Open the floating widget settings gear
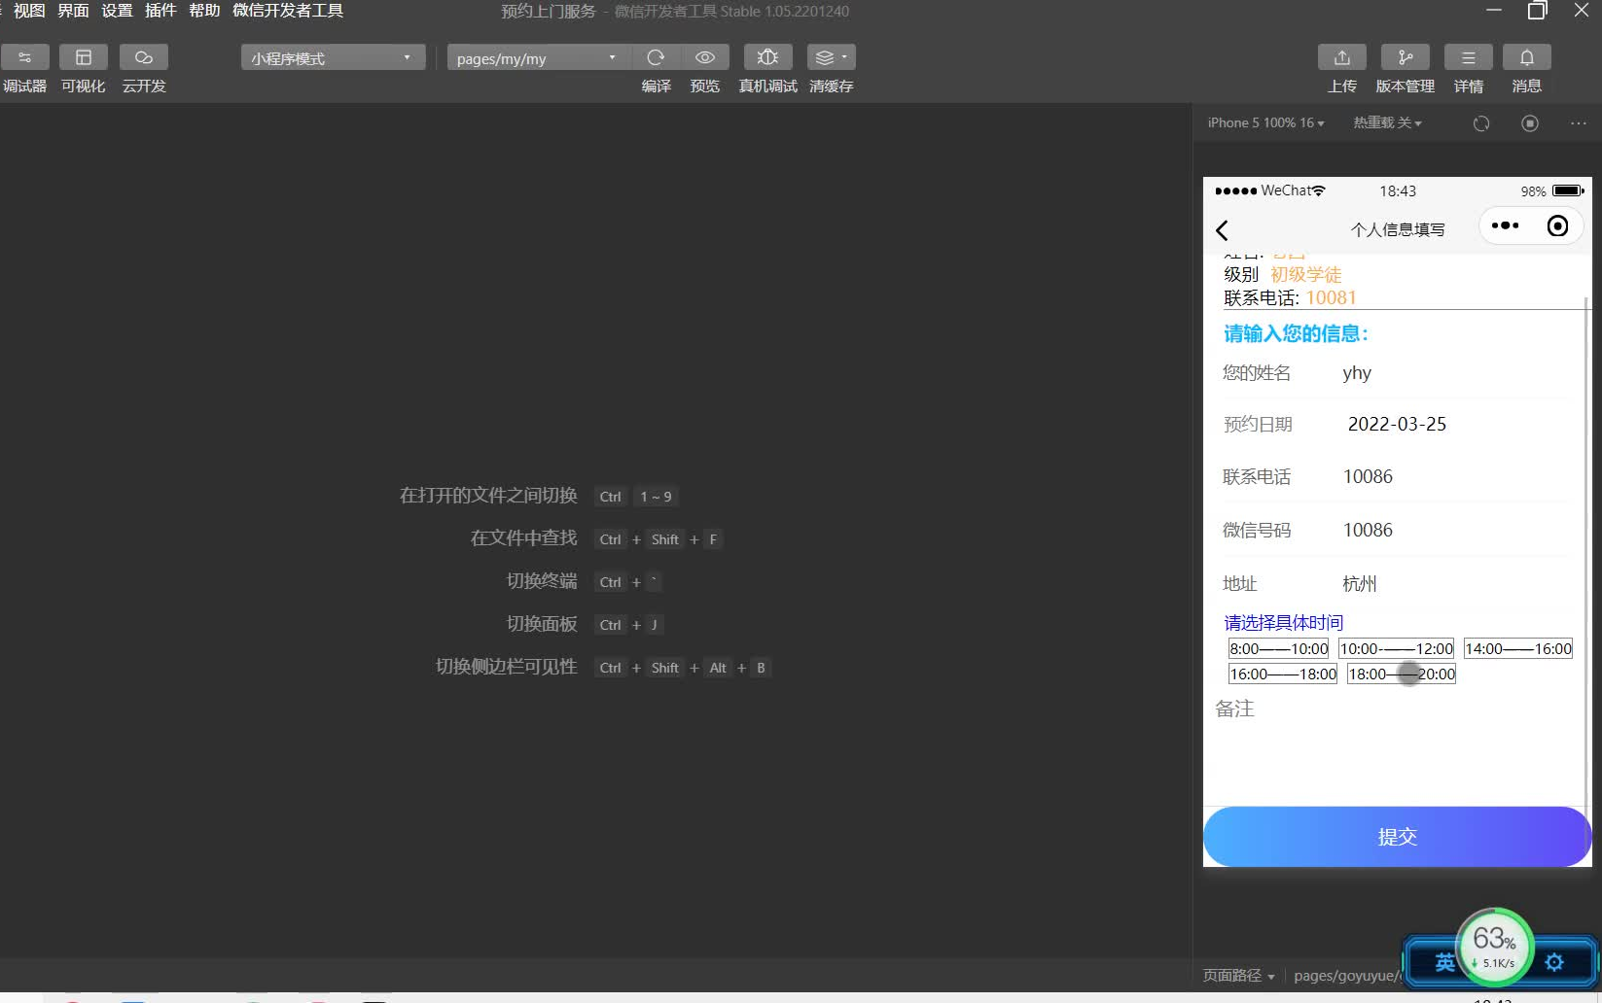The width and height of the screenshot is (1602, 1003). click(x=1554, y=962)
